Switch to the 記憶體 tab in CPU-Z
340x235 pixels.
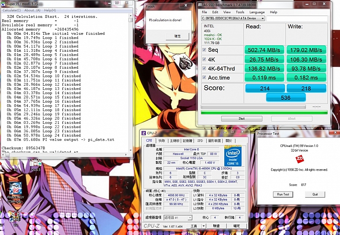pos(187,141)
